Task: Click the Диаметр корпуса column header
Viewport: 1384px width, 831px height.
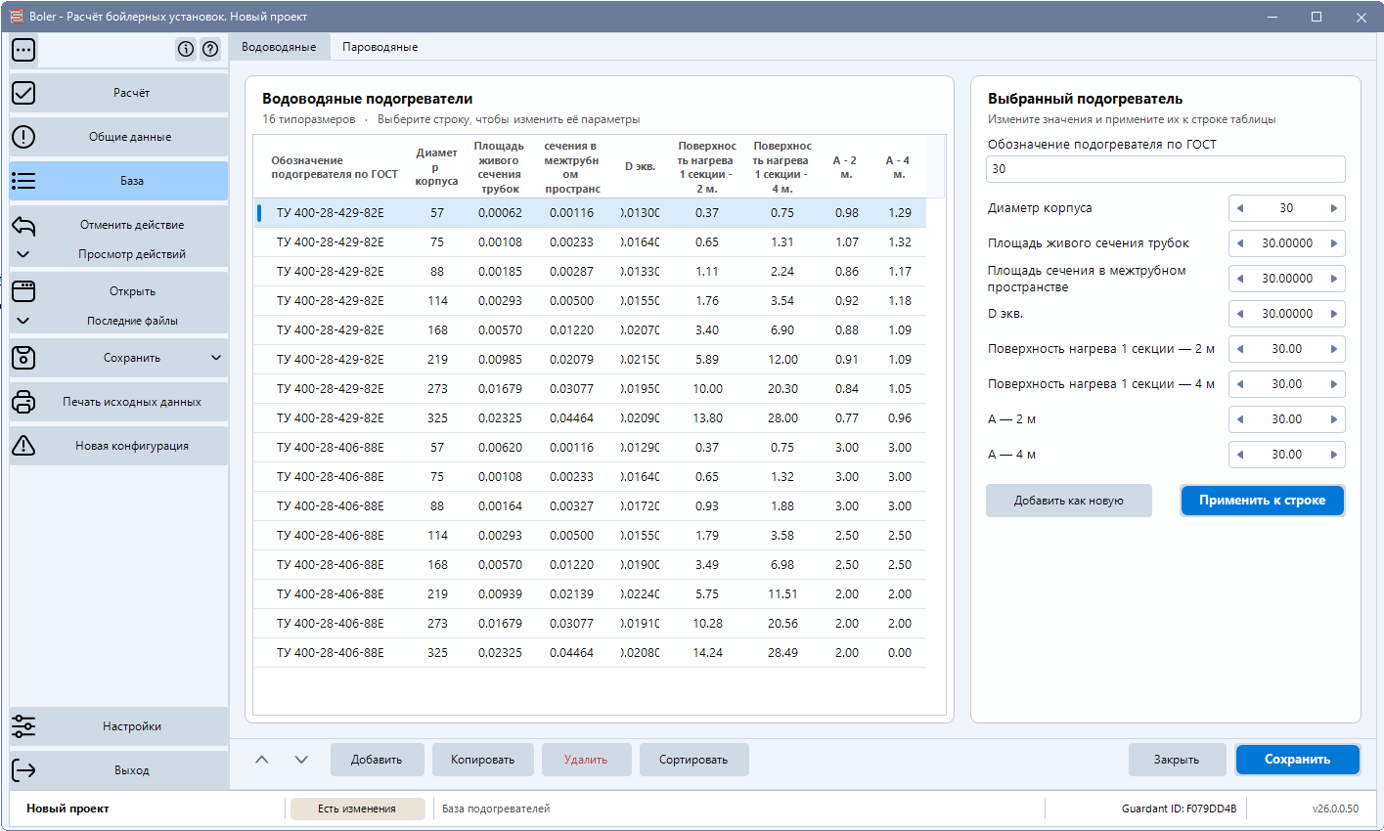Action: 436,167
